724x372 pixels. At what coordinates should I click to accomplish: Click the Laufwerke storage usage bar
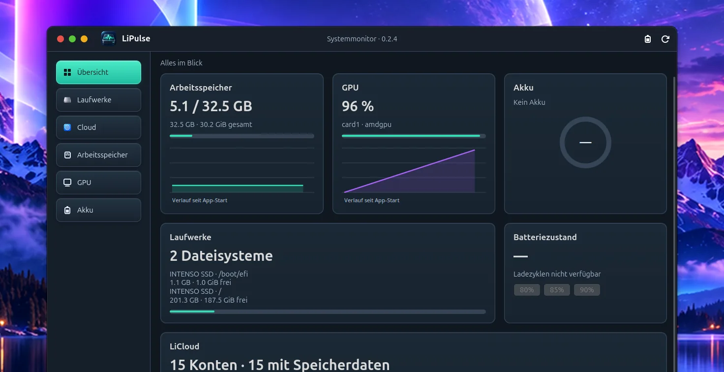click(328, 311)
